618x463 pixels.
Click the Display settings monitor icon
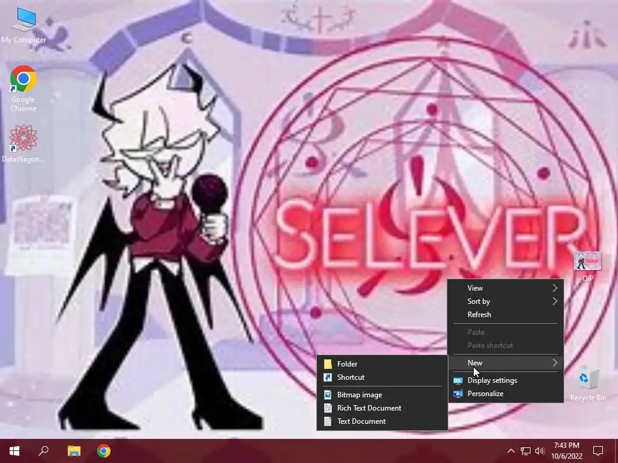(x=457, y=381)
